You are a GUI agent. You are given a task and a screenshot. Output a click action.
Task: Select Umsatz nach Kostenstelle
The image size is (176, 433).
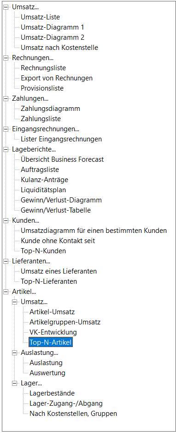point(59,48)
